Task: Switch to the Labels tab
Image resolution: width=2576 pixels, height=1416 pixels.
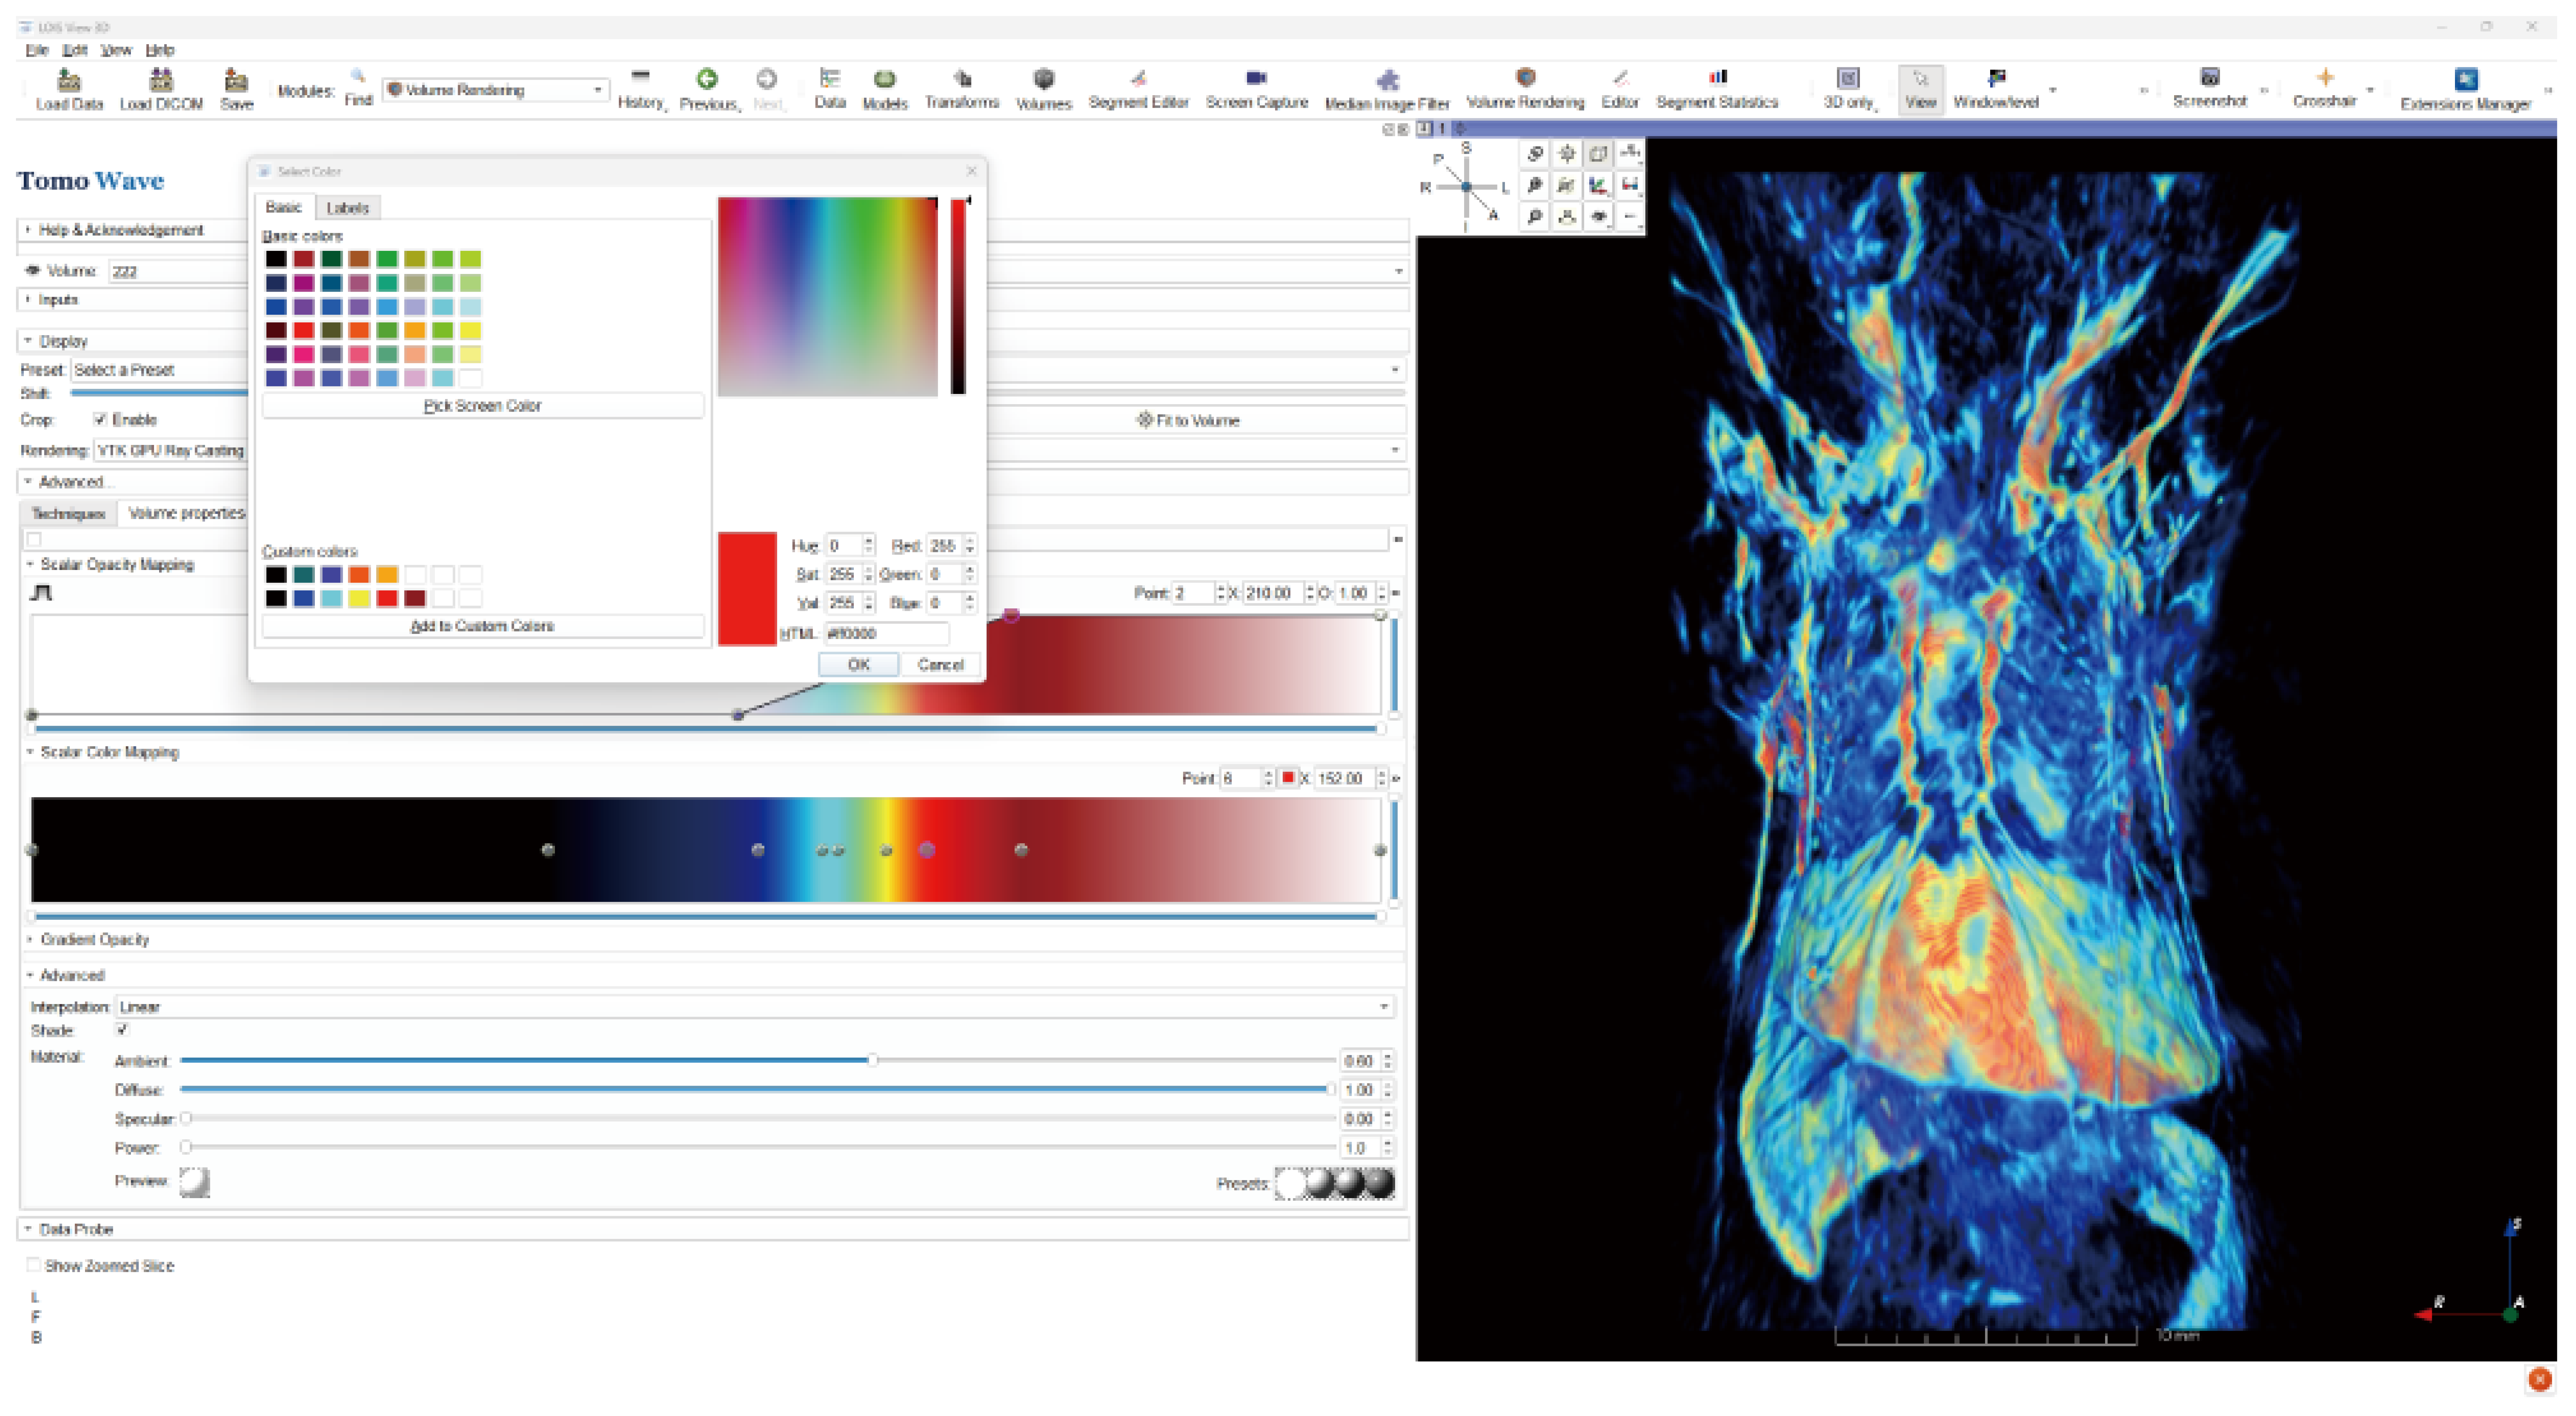Action: [347, 208]
